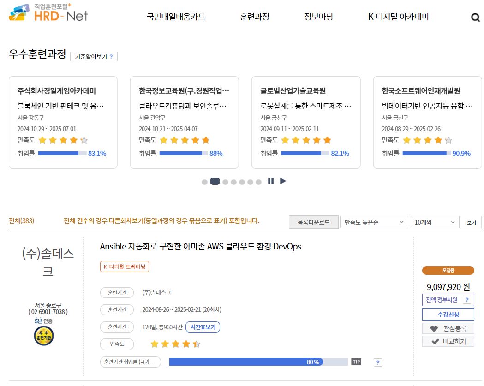This screenshot has height=386, width=484.
Task: Open the Ansible 자동화 AWS DevOps course title
Action: pos(200,247)
